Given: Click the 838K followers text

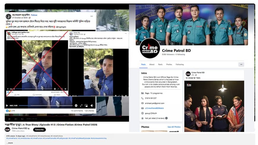Looking at the screenshot, I should 168,55.
